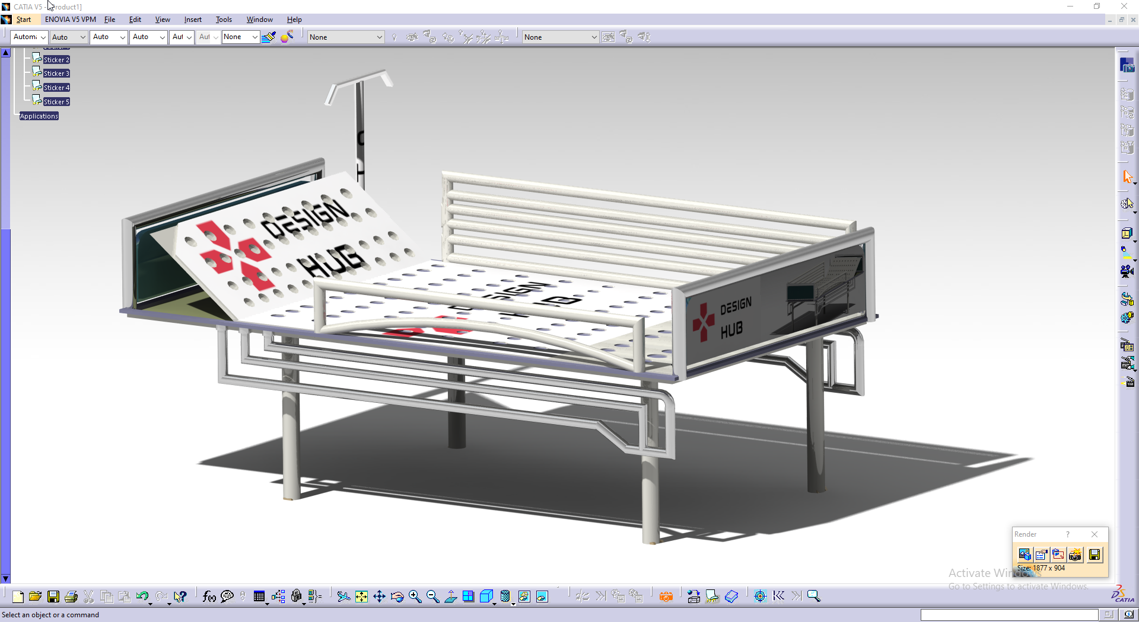Select Sticker 4 in the tree
Viewport: 1139px width, 622px height.
coord(56,88)
